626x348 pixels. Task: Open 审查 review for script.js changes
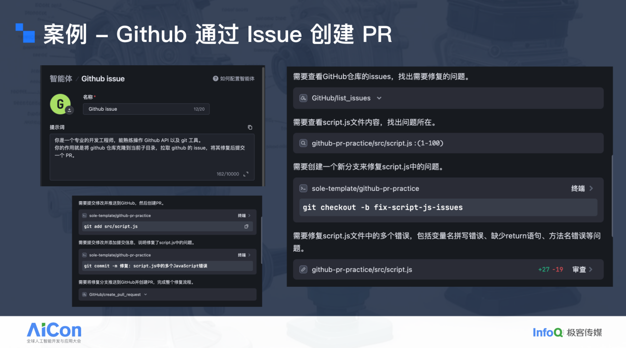click(x=582, y=269)
